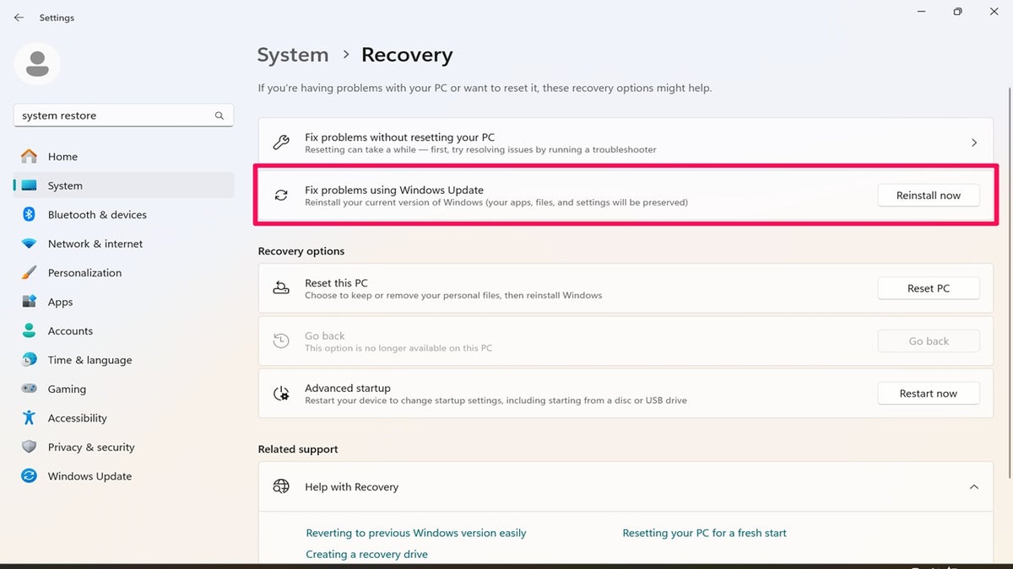This screenshot has height=569, width=1013.
Task: Select the Personalization paintbrush icon
Action: point(29,273)
